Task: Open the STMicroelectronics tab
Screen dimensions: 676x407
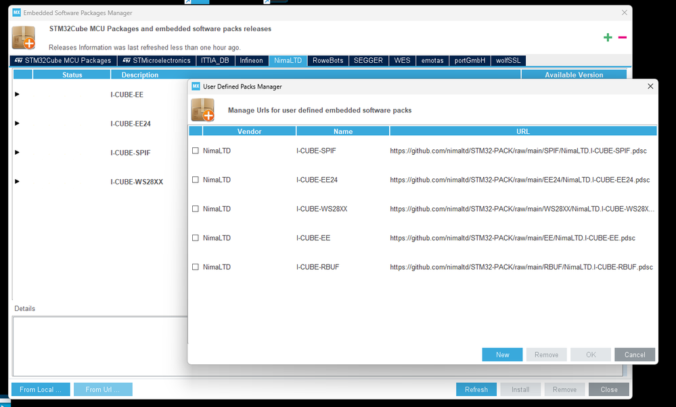Action: (x=156, y=61)
